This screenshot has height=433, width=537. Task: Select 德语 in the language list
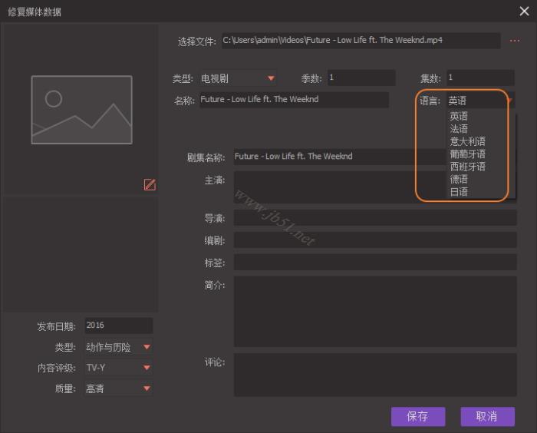(459, 179)
